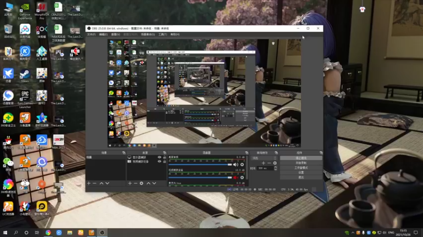Open Settings from the Controls panel
Screen dimensions: 423x237
pyautogui.click(x=301, y=173)
